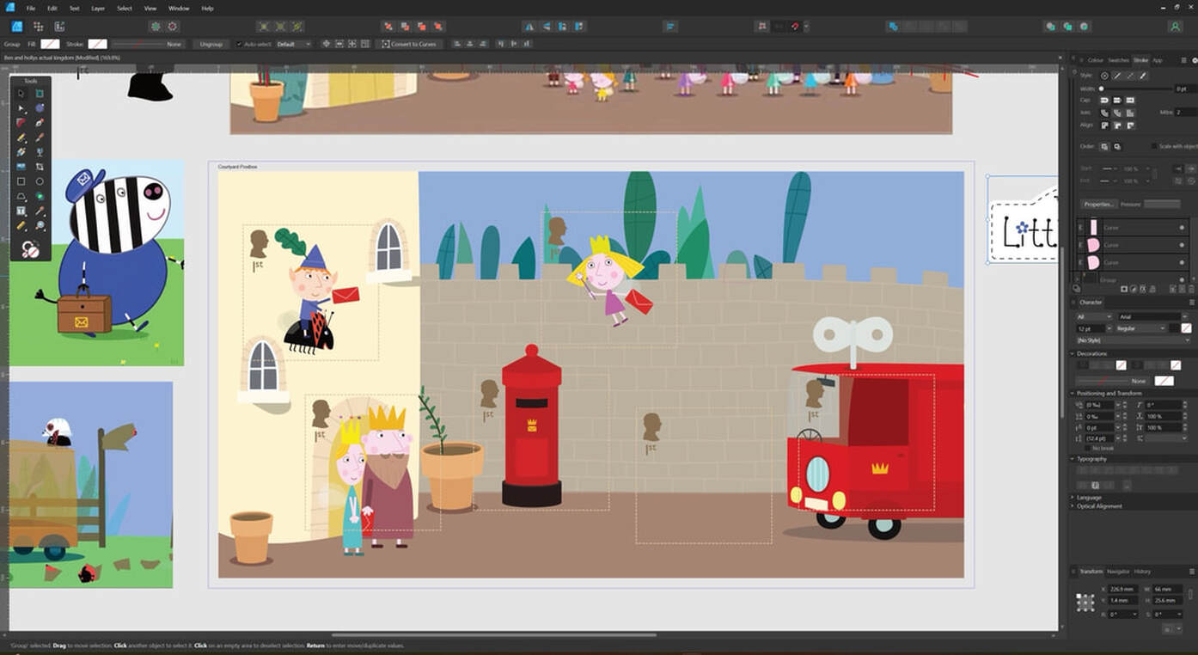Click the Stroke colour swatch in context toolbar
The height and width of the screenshot is (655, 1198).
(x=98, y=44)
